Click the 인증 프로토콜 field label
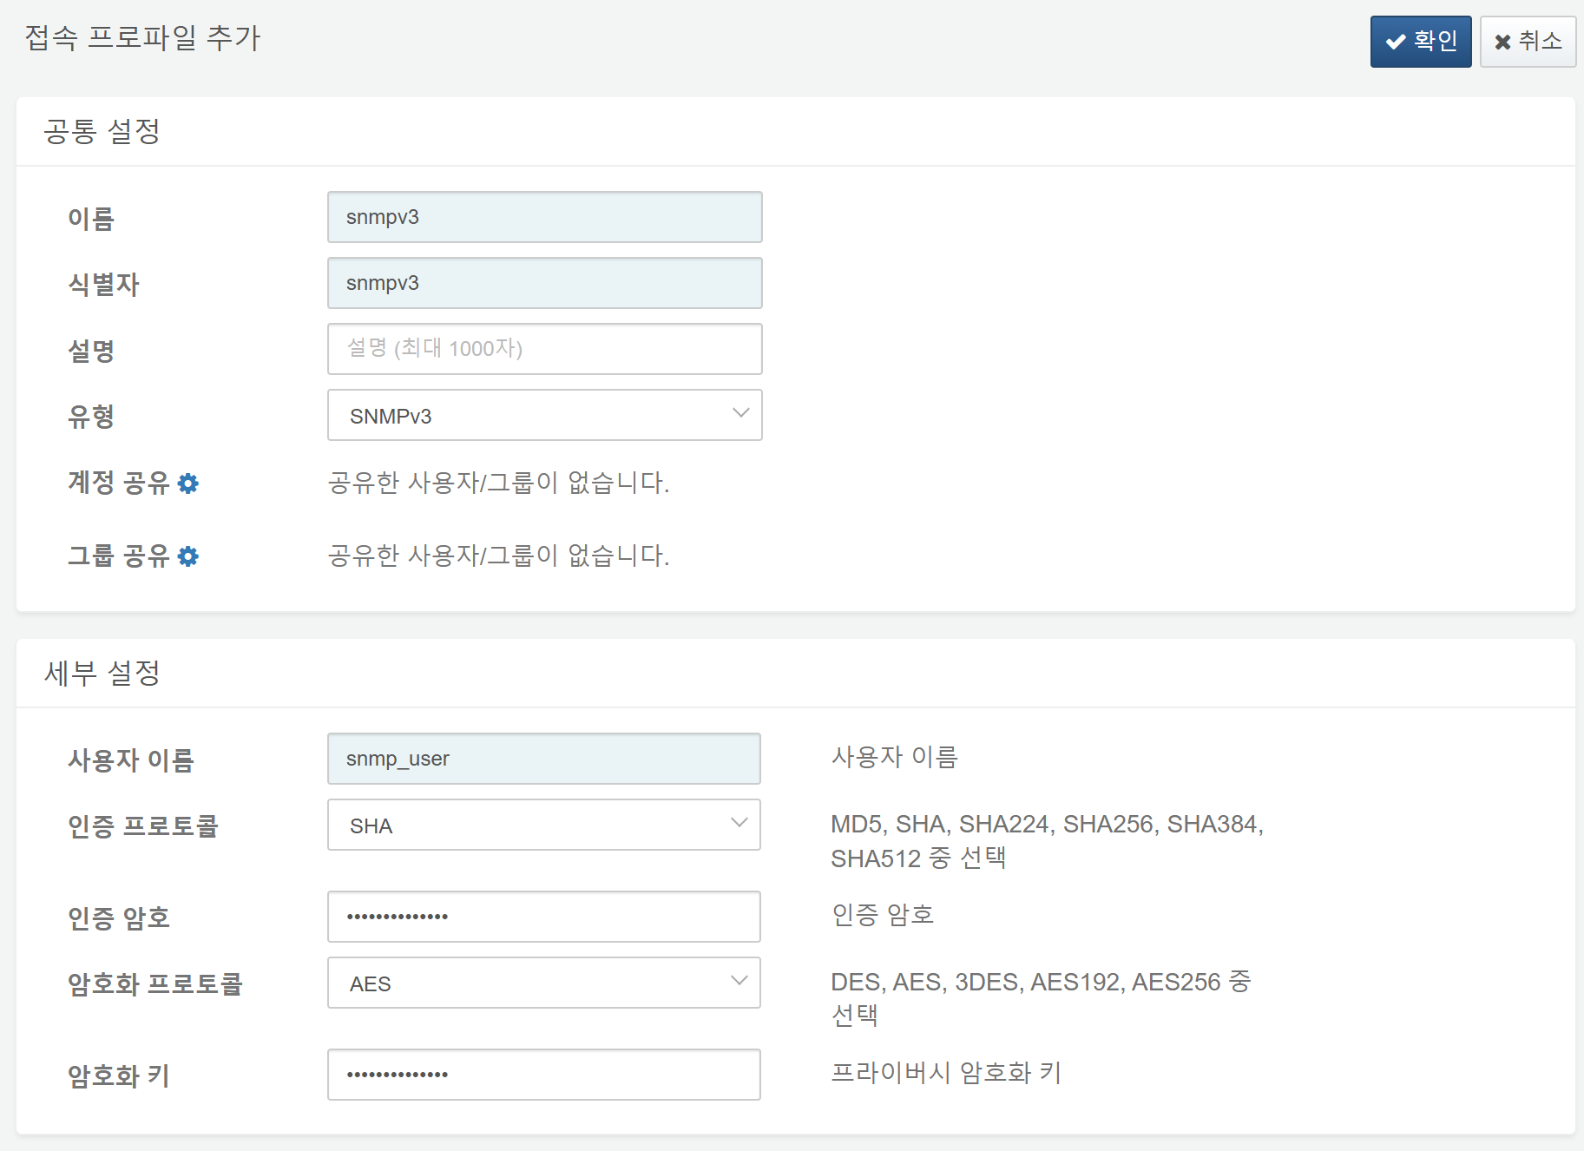Image resolution: width=1584 pixels, height=1151 pixels. pos(143,826)
